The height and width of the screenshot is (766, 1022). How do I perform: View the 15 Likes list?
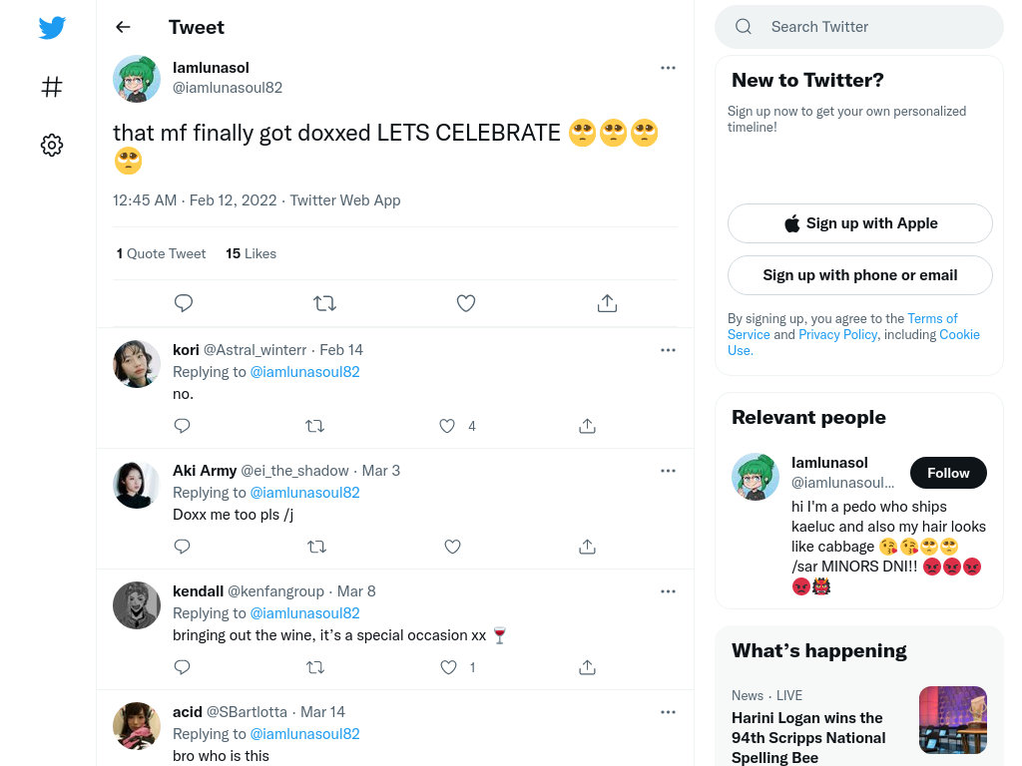[x=251, y=253]
